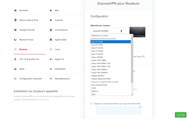Click the iPhone, iPad & iPod device icon
This screenshot has height=119, width=188.
[x=15, y=20]
